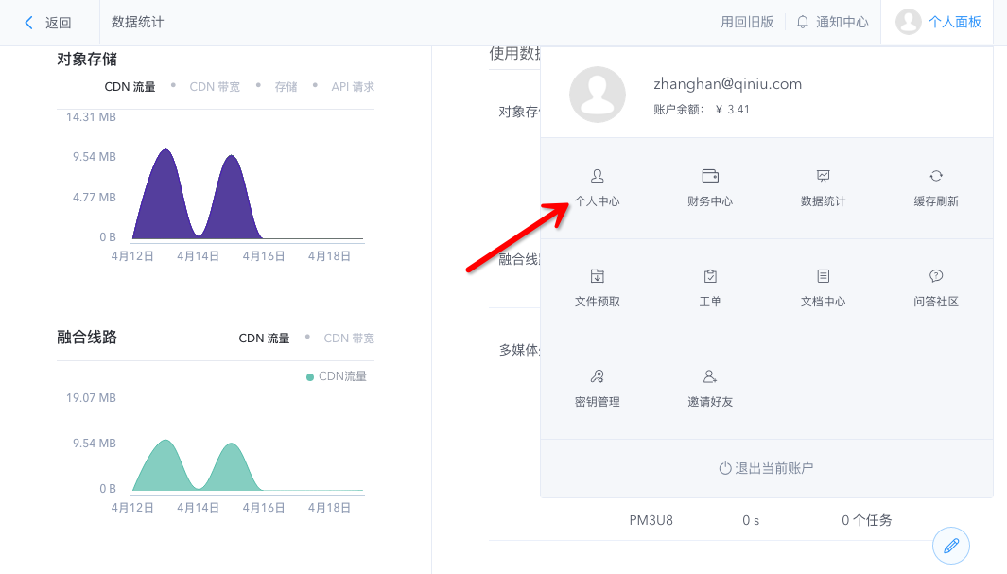
Task: Select CDN 带宽 tab under 融合线路
Action: pos(349,339)
